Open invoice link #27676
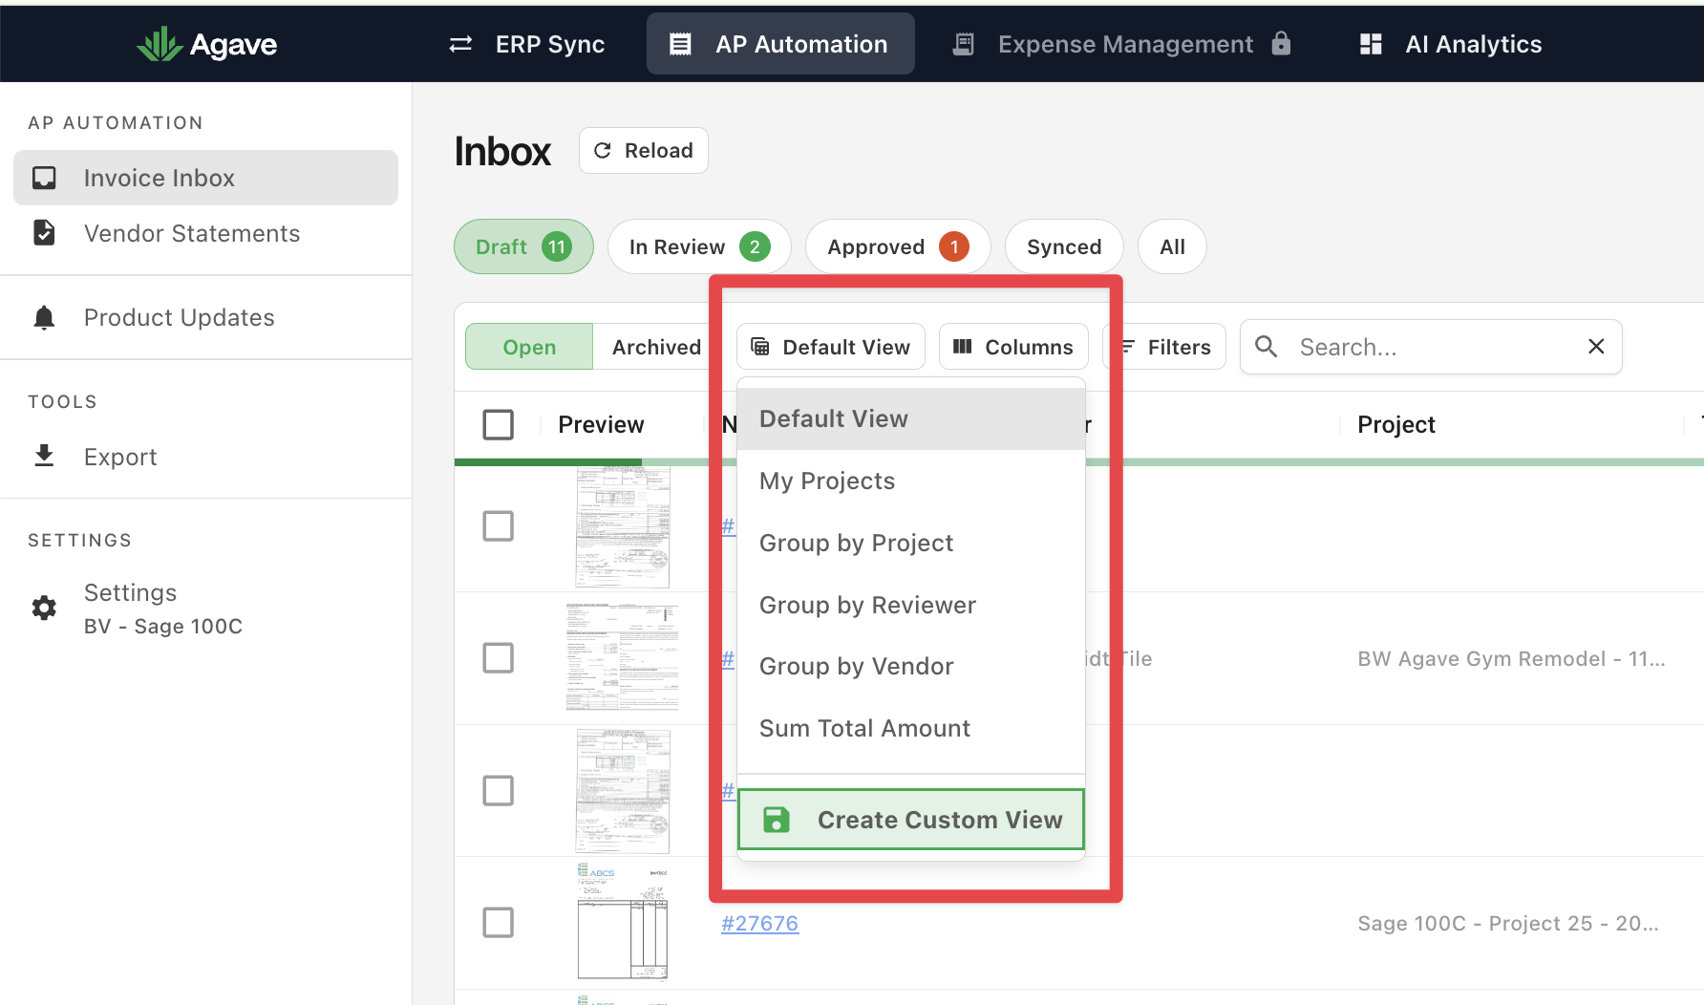Image resolution: width=1704 pixels, height=1005 pixels. point(759,923)
